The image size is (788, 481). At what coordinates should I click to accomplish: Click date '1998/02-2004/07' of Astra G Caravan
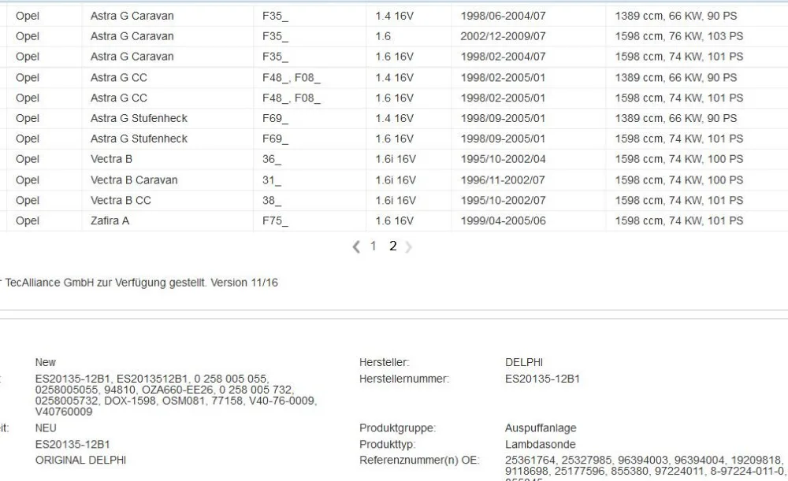pos(503,57)
